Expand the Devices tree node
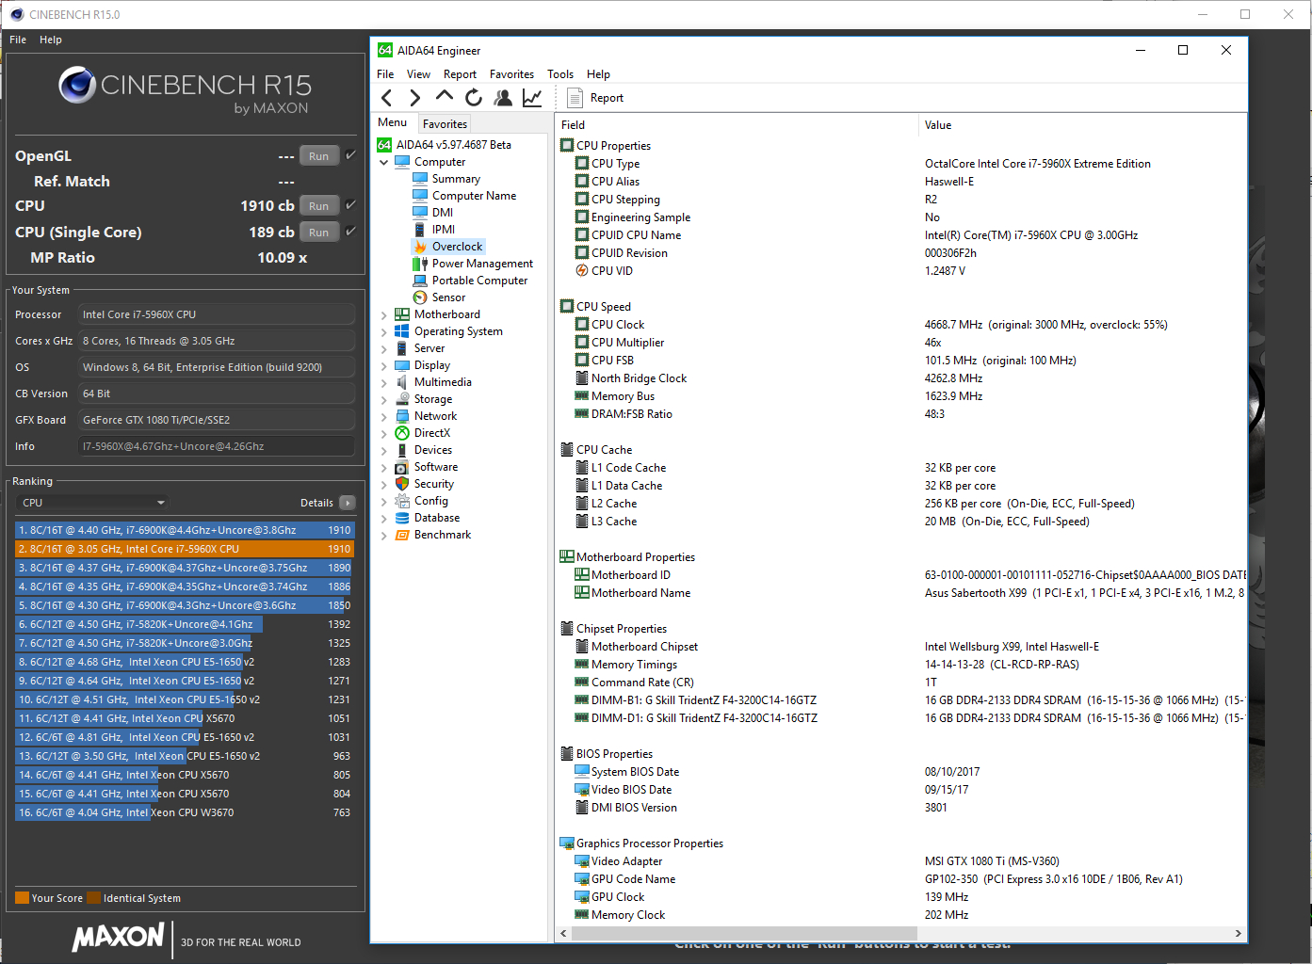This screenshot has width=1312, height=964. [384, 450]
